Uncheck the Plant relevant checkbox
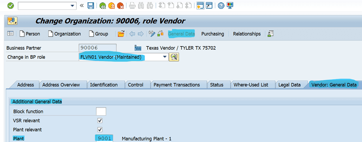Screen dimensions: 362x142 point(100,129)
